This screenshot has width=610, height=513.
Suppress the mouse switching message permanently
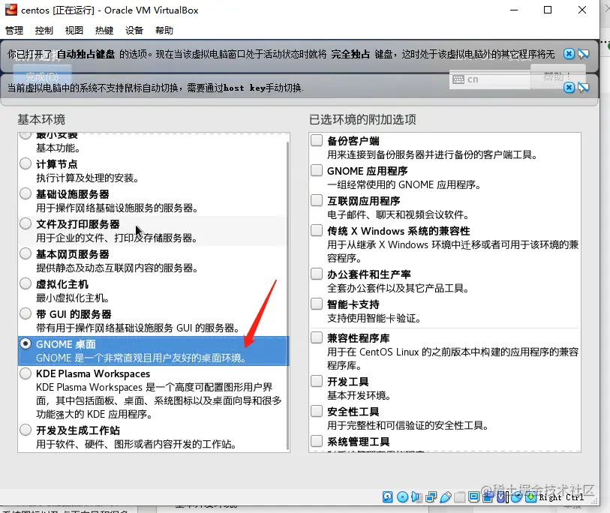click(583, 88)
